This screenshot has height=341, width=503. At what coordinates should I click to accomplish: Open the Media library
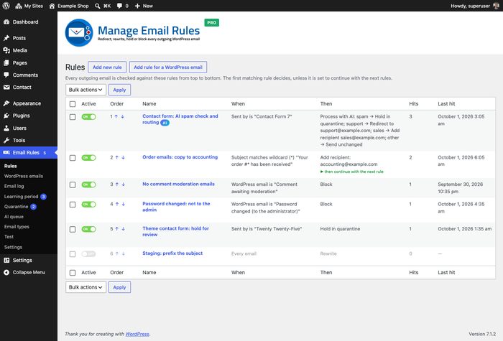[29, 50]
